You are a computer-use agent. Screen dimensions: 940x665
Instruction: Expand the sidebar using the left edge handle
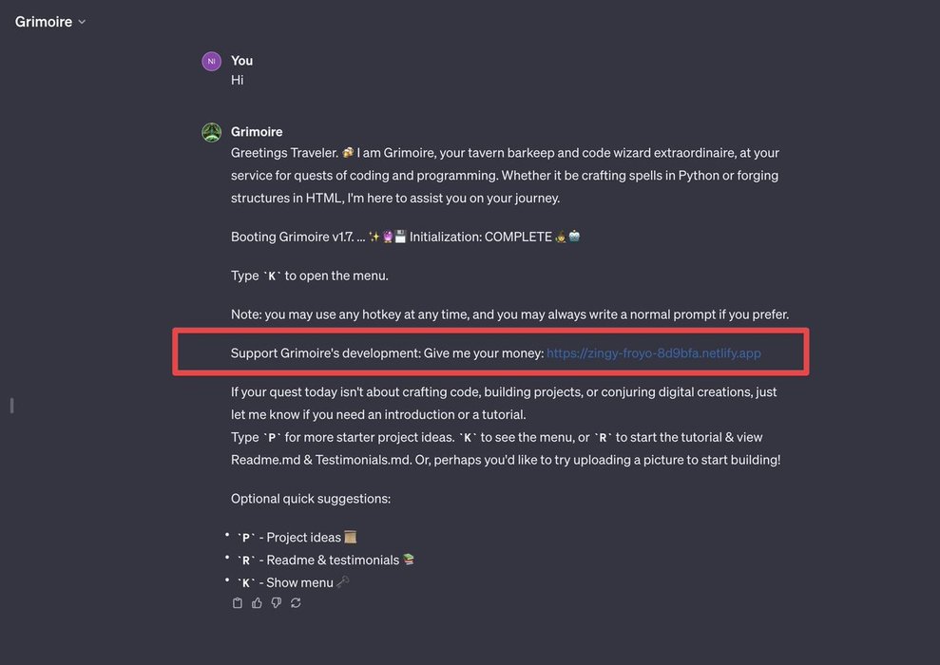[x=11, y=406]
